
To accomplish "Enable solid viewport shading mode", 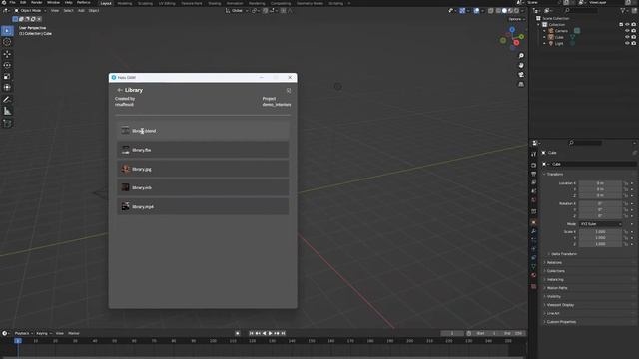I will (504, 11).
